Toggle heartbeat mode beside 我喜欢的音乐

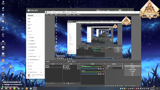(x=39, y=56)
